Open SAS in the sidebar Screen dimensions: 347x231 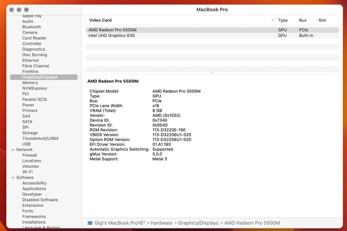(x=26, y=116)
